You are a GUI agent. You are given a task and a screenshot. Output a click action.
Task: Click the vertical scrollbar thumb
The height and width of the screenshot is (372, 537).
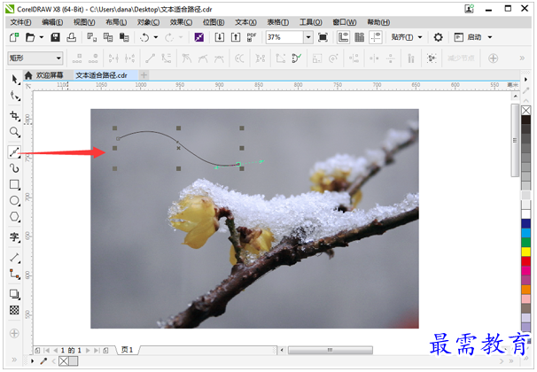click(x=515, y=140)
